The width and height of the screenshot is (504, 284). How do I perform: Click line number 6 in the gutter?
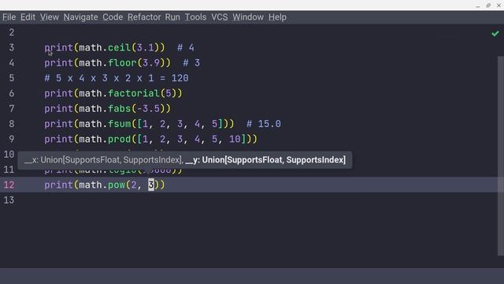point(12,93)
